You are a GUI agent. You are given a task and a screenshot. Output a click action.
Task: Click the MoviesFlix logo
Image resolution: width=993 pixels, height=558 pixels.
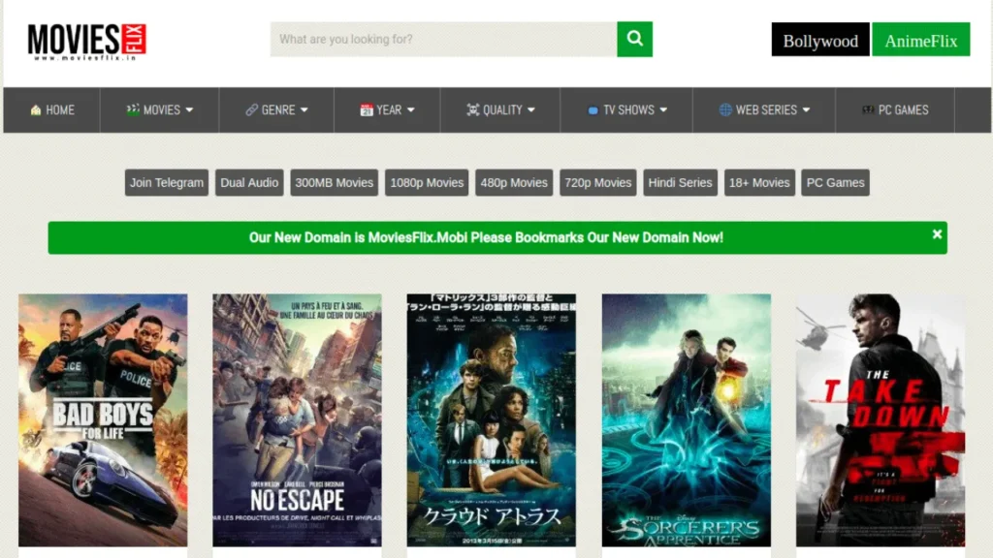(86, 41)
